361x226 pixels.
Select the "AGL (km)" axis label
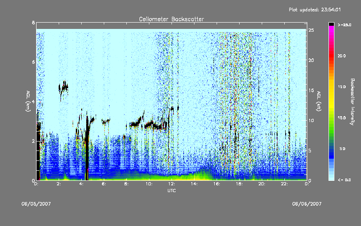[x=28, y=101]
